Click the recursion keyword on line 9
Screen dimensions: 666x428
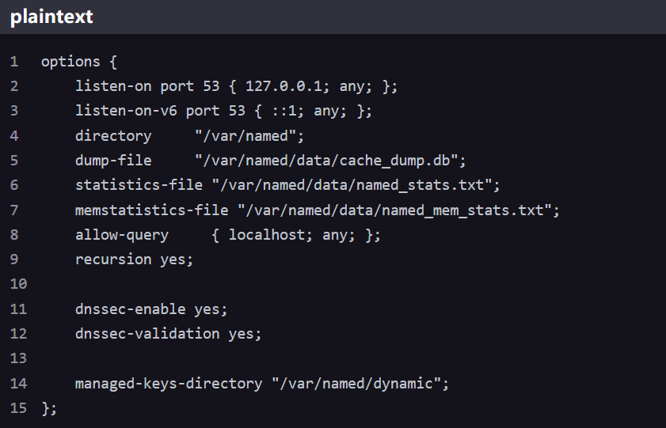(x=113, y=259)
